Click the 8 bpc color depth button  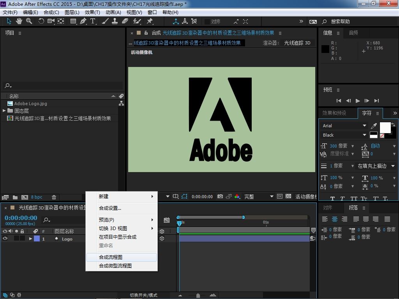tap(37, 197)
